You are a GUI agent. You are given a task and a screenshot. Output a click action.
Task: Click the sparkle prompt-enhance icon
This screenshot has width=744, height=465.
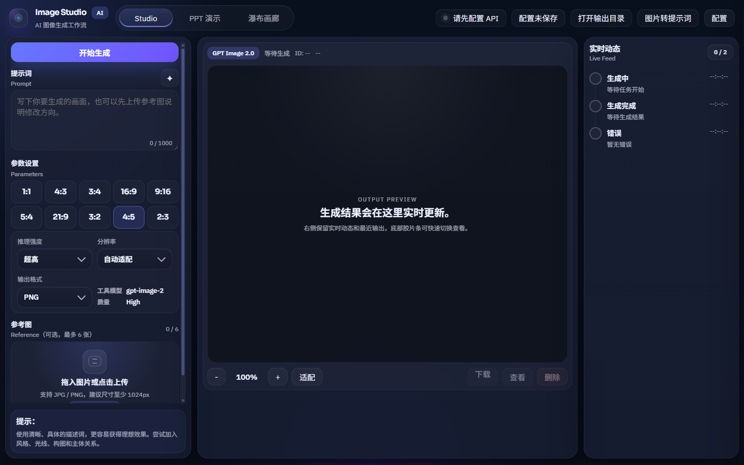[x=169, y=78]
